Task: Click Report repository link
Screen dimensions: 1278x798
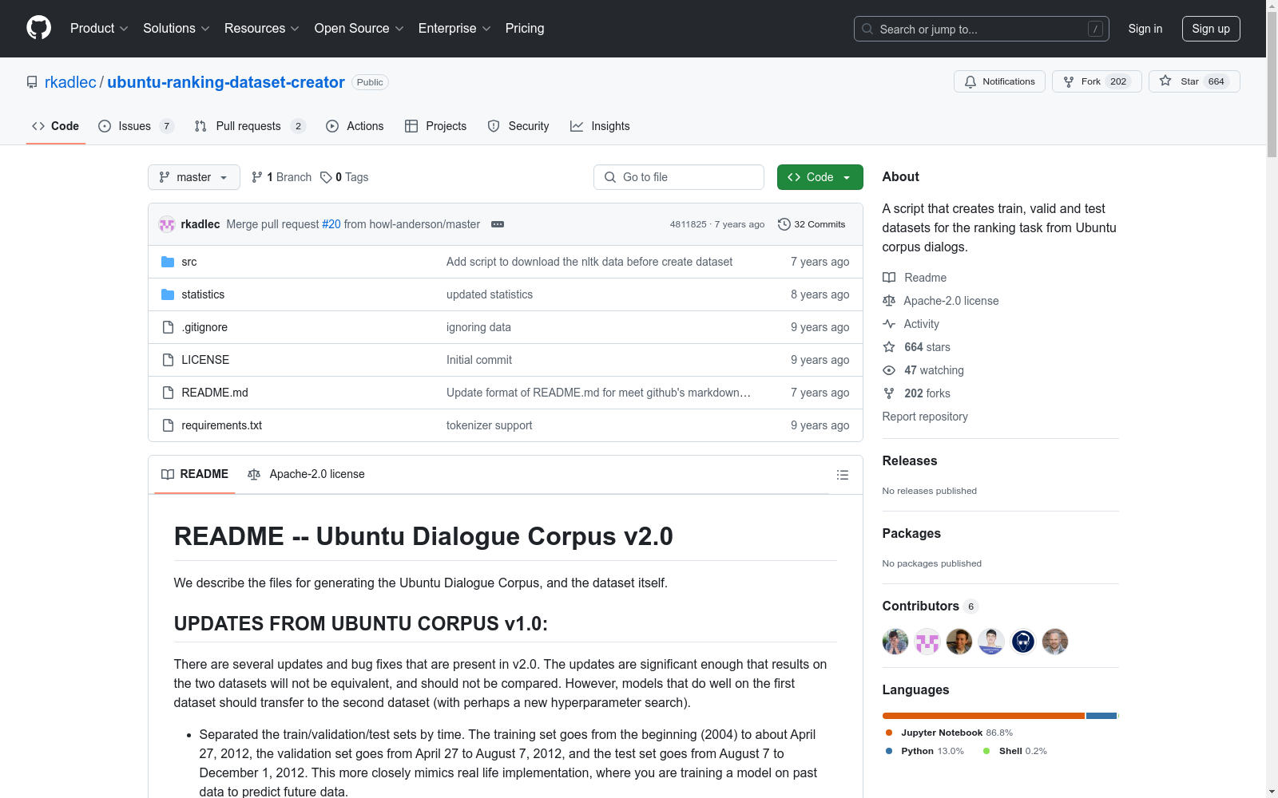Action: coord(925,417)
